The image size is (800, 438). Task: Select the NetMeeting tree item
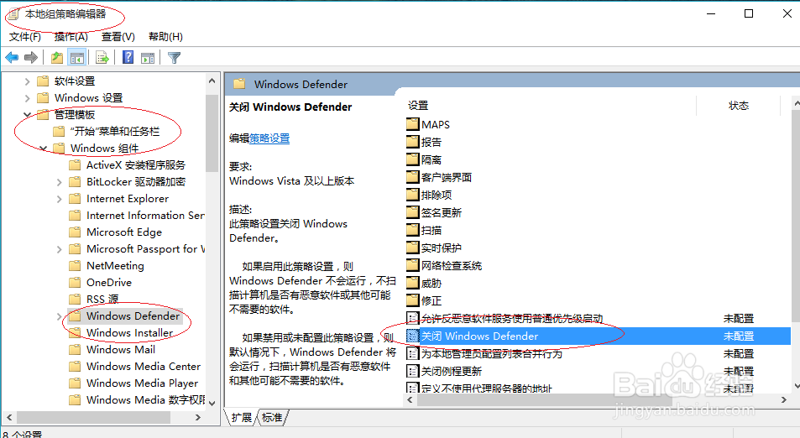tap(115, 266)
